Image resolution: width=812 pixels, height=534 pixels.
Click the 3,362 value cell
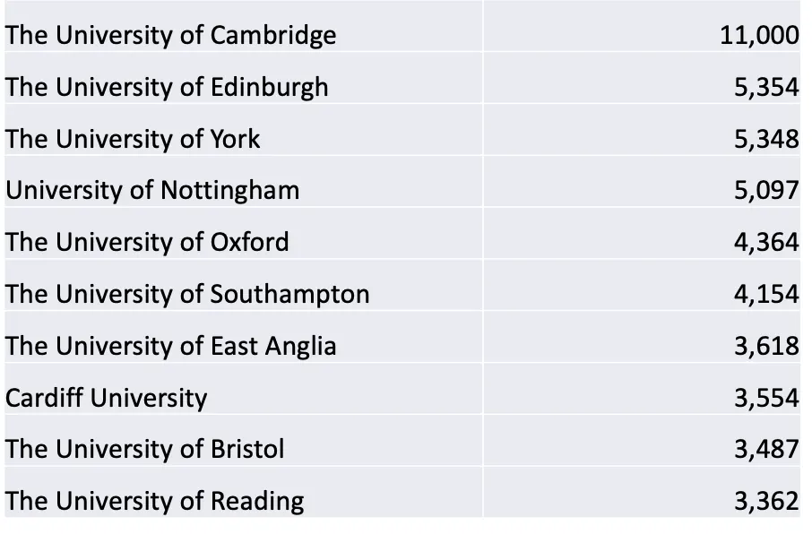click(x=642, y=492)
